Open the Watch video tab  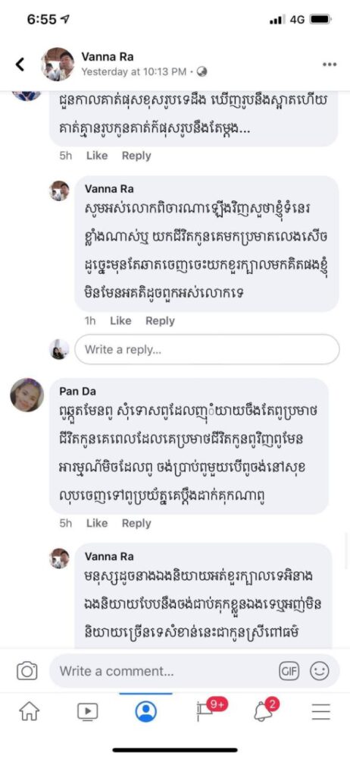pos(88,711)
